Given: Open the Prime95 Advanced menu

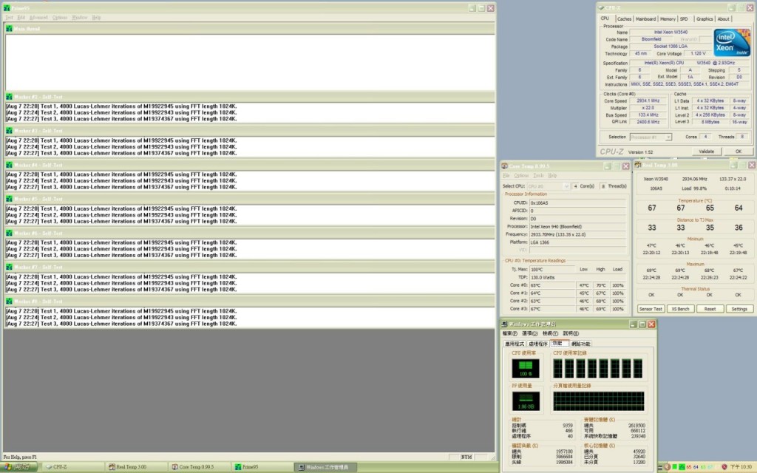Looking at the screenshot, I should [x=38, y=18].
